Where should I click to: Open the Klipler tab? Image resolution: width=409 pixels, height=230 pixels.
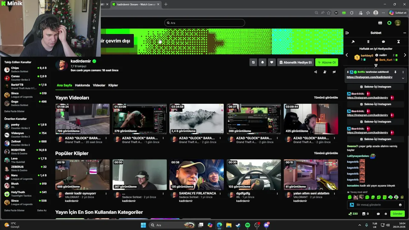(113, 85)
